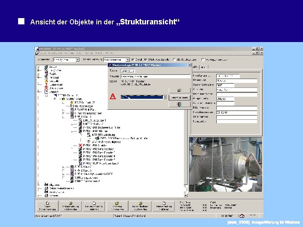The image size is (303, 227).
Task: Expand the Linie 4 tree node
Action: click(64, 174)
